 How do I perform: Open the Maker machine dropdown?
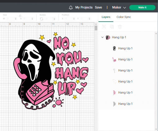(119, 7)
